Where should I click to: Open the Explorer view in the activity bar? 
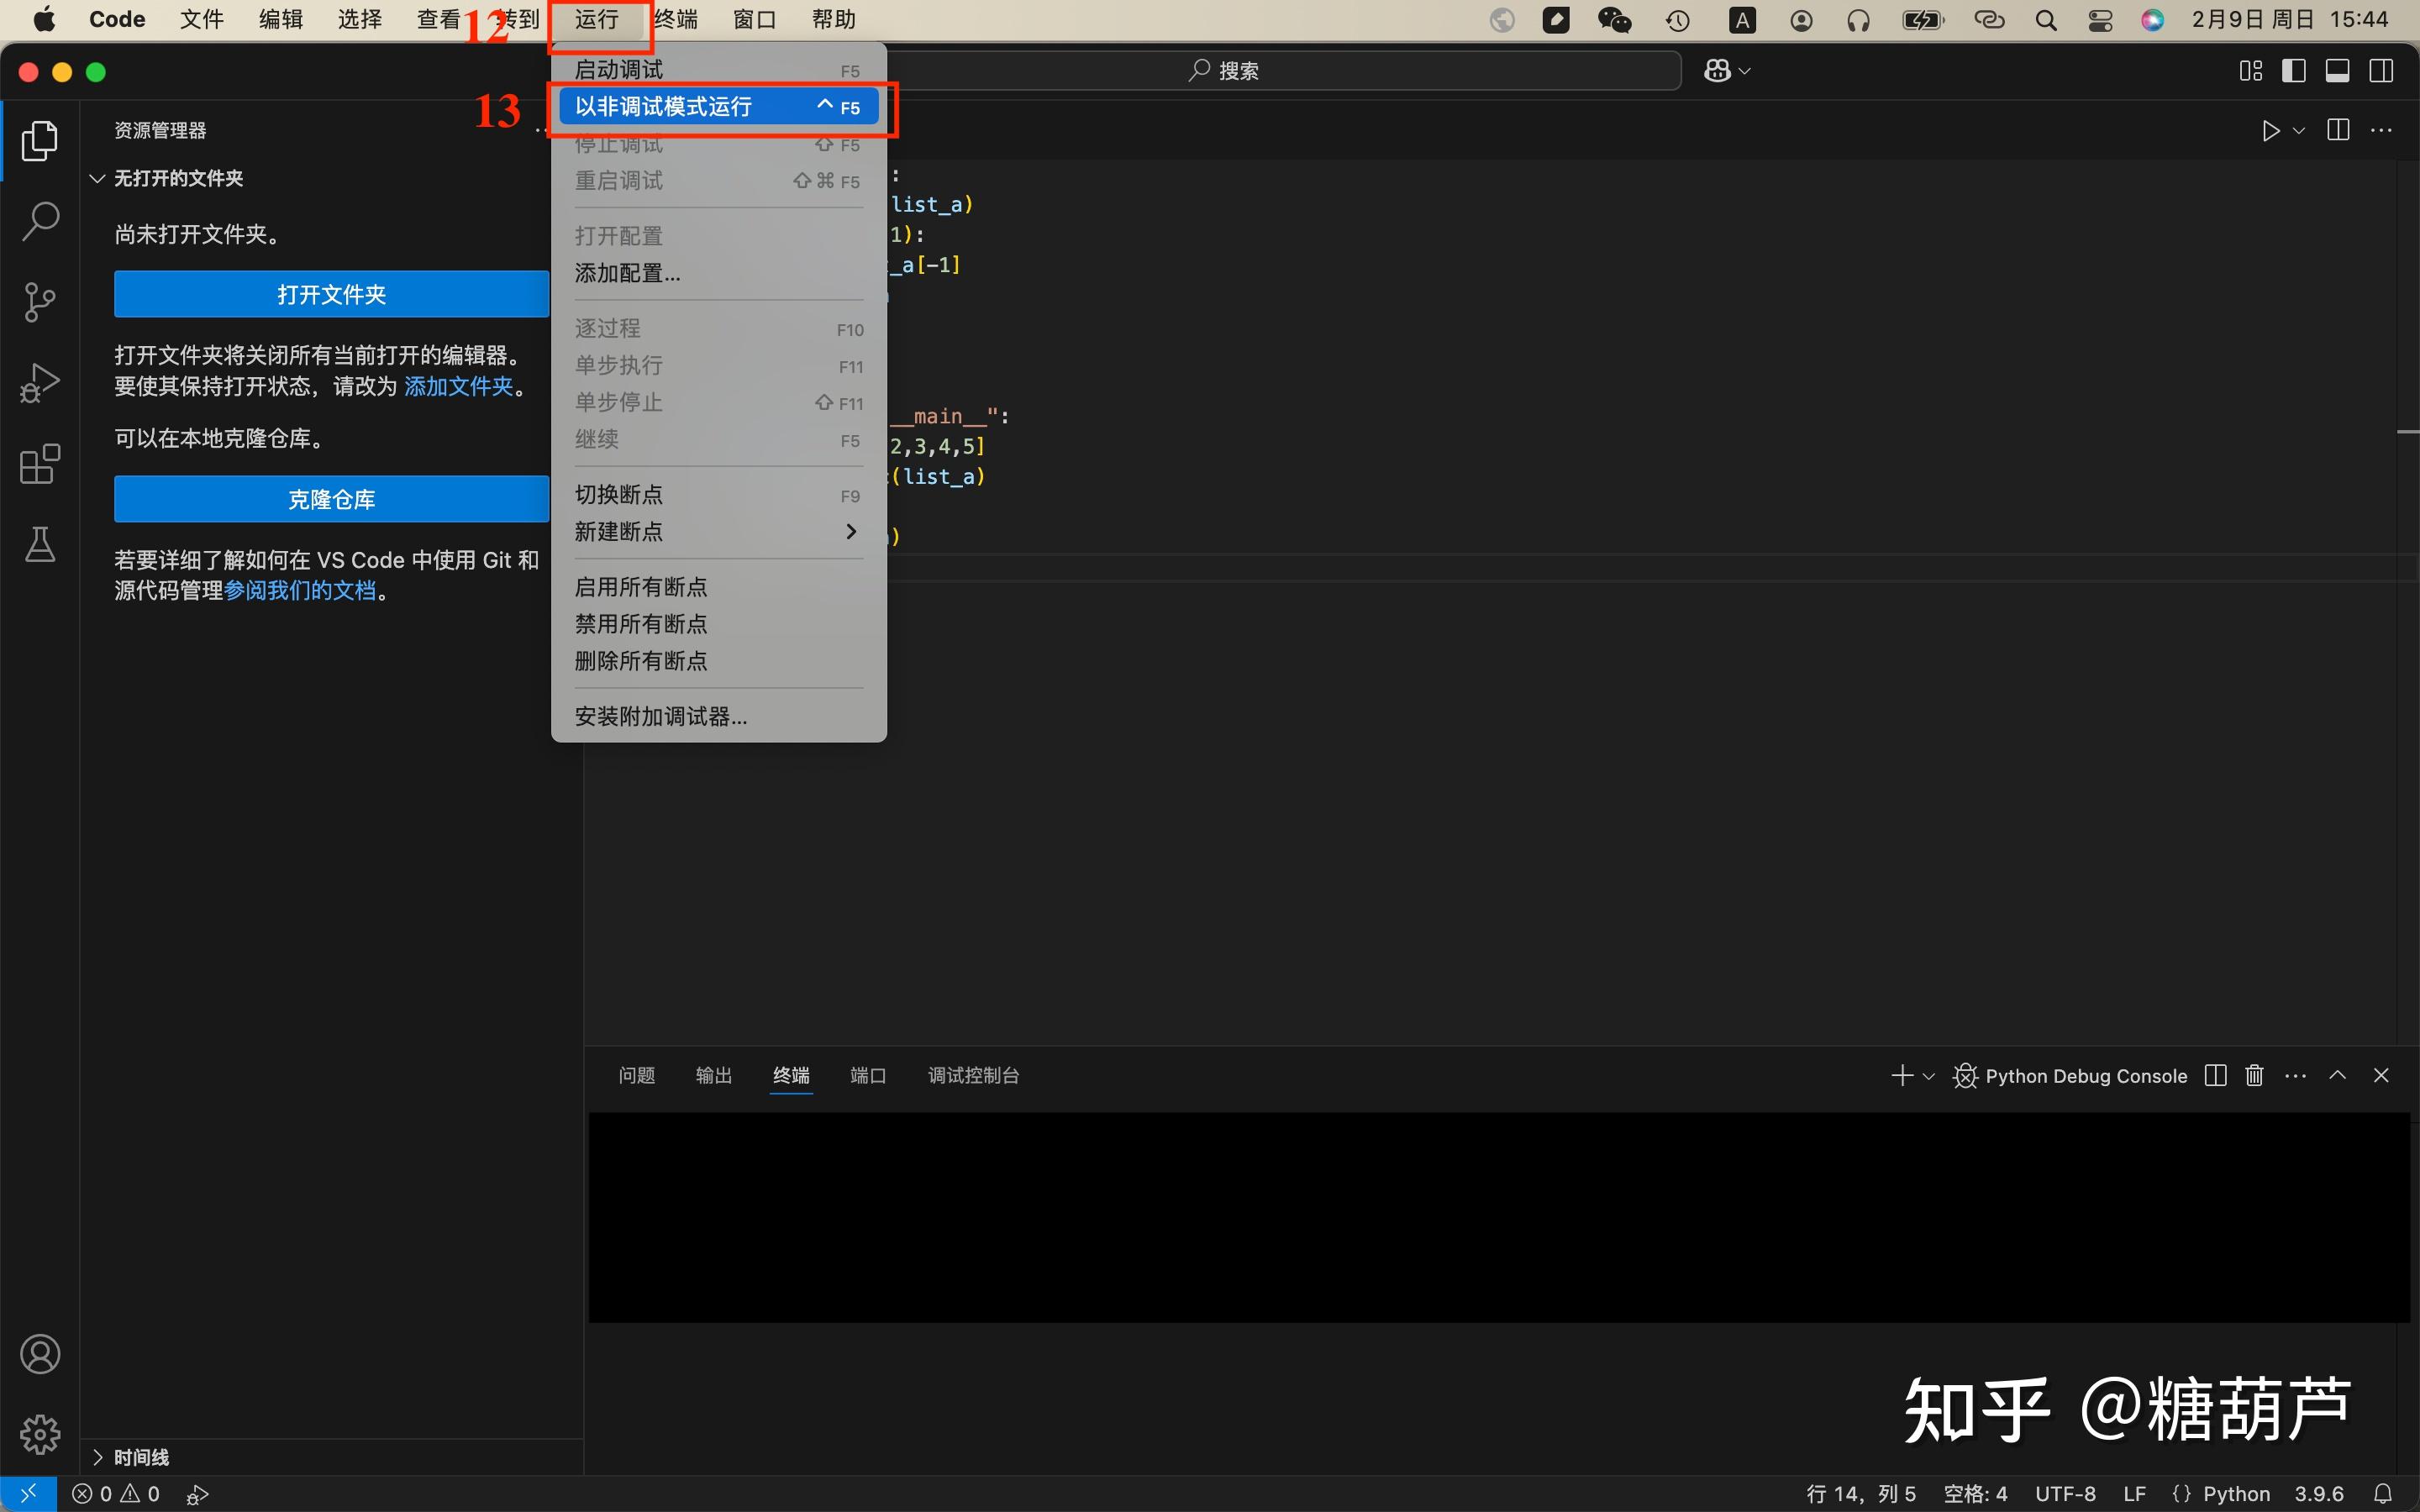pyautogui.click(x=39, y=140)
